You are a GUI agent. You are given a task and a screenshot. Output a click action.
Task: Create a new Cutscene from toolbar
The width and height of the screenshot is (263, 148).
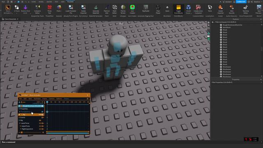point(198,9)
